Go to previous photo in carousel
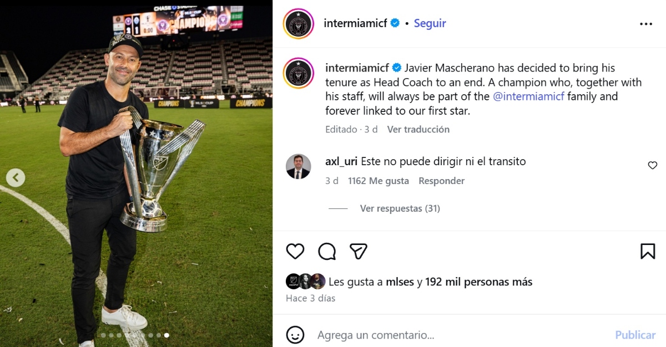 coord(16,177)
